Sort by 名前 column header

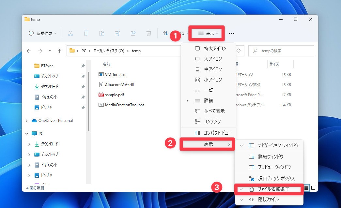click(x=106, y=64)
